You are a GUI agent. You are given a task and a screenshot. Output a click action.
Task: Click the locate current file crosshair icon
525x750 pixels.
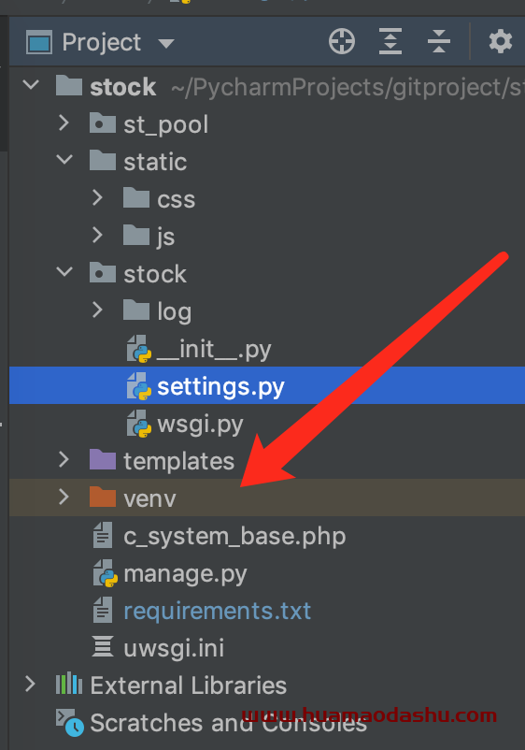342,41
